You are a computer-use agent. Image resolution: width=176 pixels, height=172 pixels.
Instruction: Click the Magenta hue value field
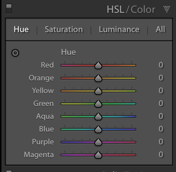click(161, 155)
